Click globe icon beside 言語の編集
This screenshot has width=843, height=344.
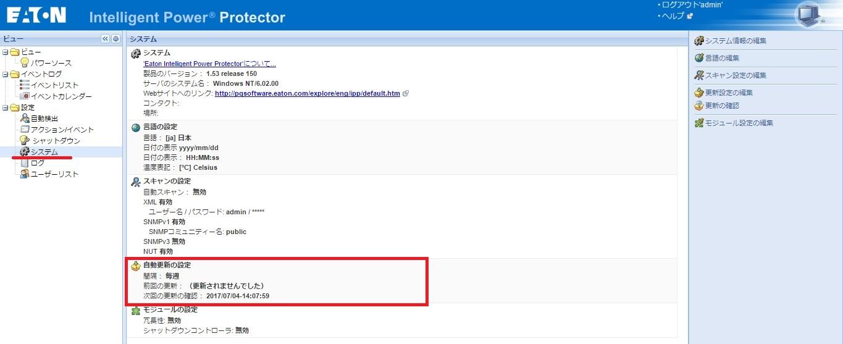[699, 58]
